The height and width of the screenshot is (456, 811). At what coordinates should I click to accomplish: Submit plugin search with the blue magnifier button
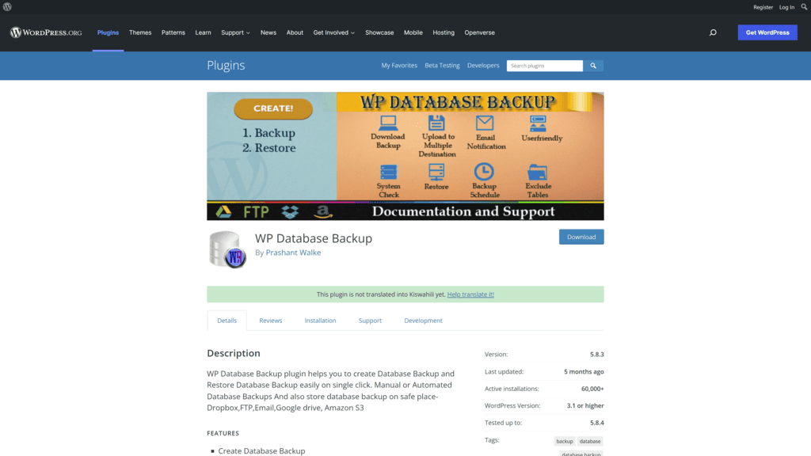tap(593, 66)
